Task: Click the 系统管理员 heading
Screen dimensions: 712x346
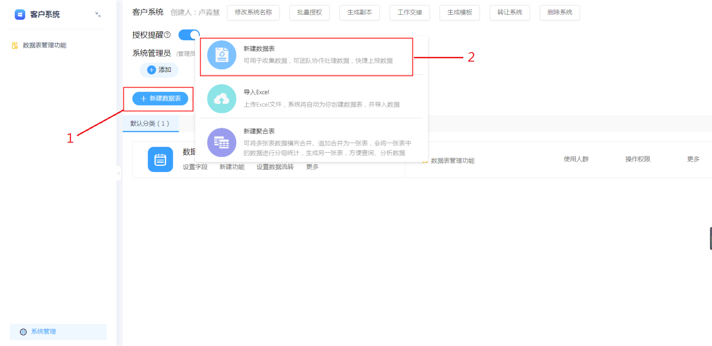Action: (151, 53)
